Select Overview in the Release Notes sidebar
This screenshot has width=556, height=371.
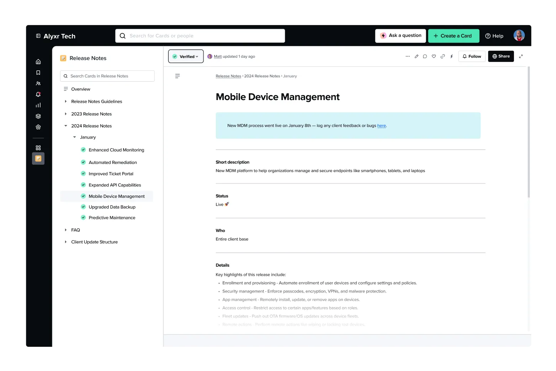click(81, 89)
